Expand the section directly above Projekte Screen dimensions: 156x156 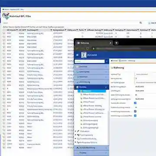click(x=91, y=148)
